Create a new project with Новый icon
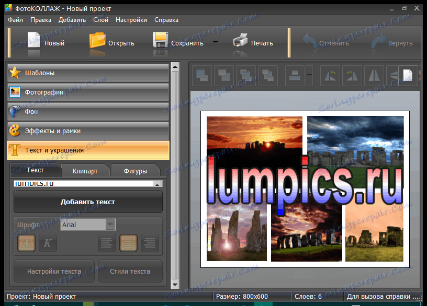The image size is (427, 306). coord(34,40)
